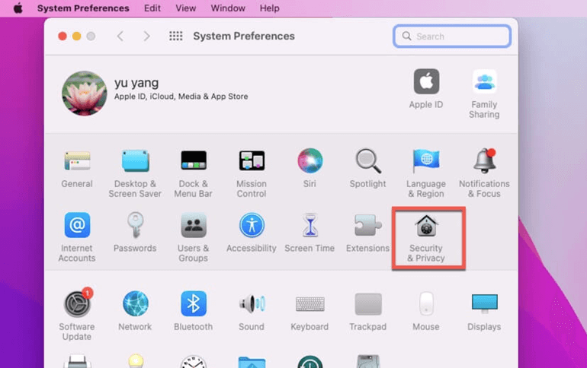Click the show all preferences grid button
The height and width of the screenshot is (368, 587).
[175, 36]
